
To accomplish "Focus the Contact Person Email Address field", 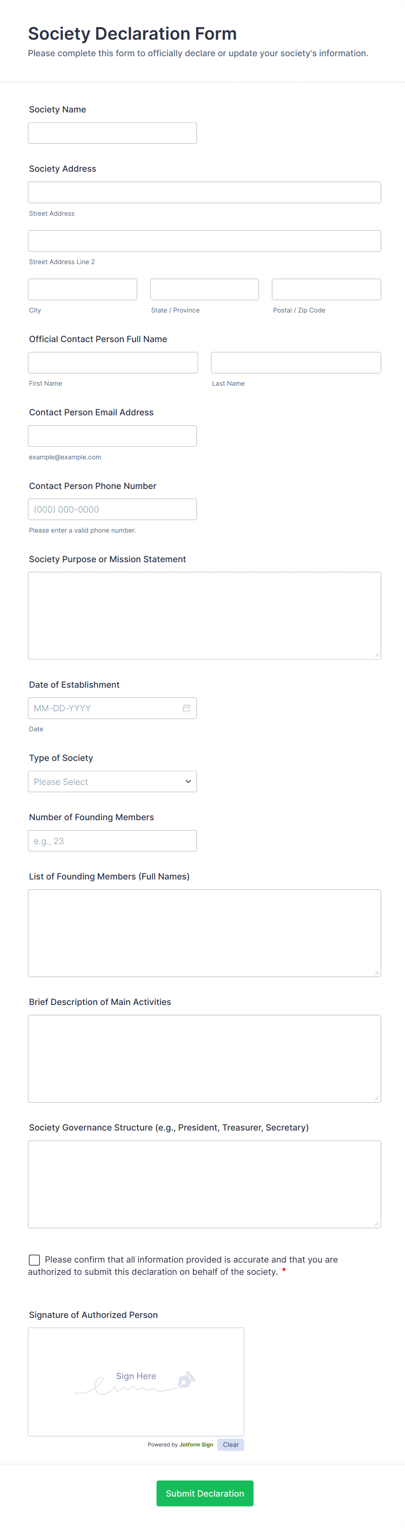I will click(112, 436).
